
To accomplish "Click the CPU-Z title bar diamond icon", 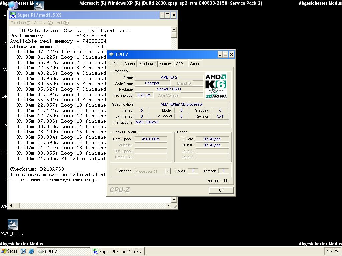I will coord(111,54).
